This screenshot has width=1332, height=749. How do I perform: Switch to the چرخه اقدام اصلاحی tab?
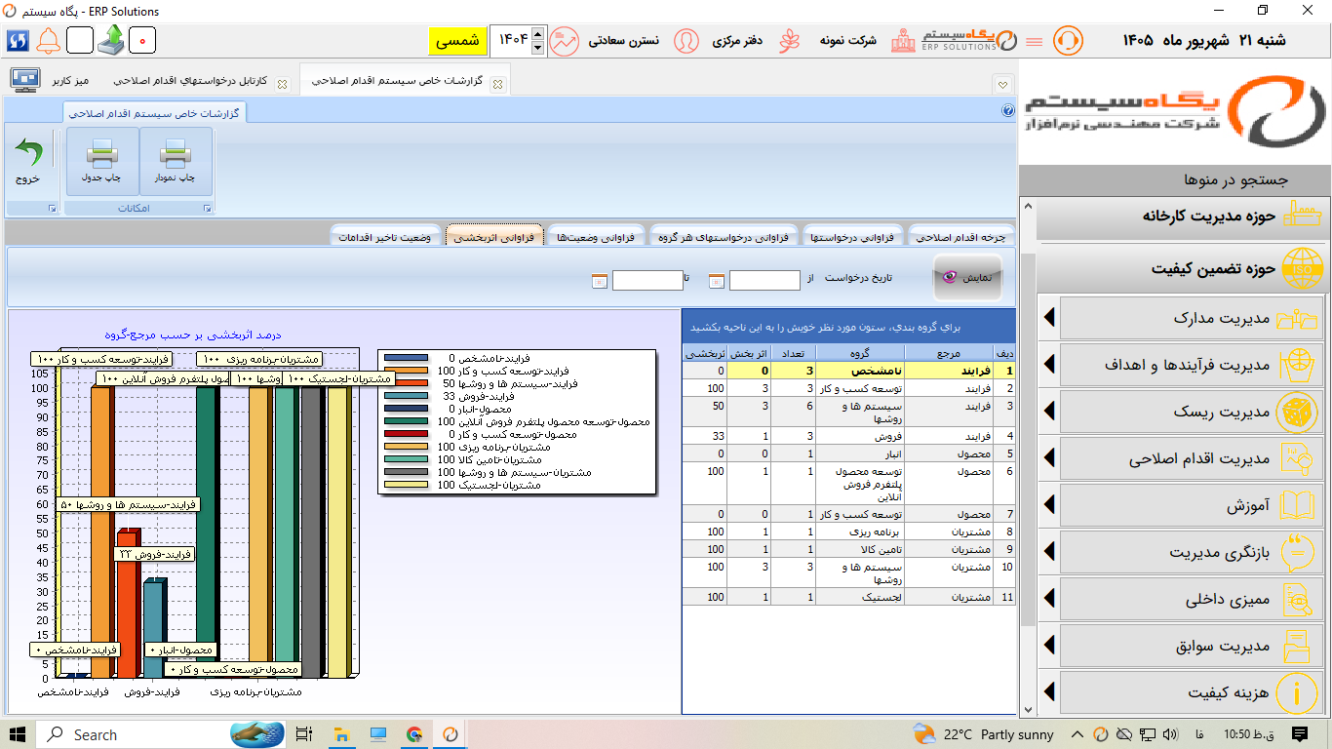pyautogui.click(x=961, y=236)
